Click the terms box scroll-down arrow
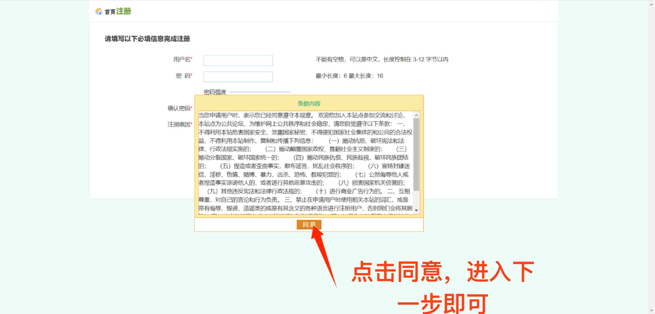The height and width of the screenshot is (314, 655). tap(416, 210)
